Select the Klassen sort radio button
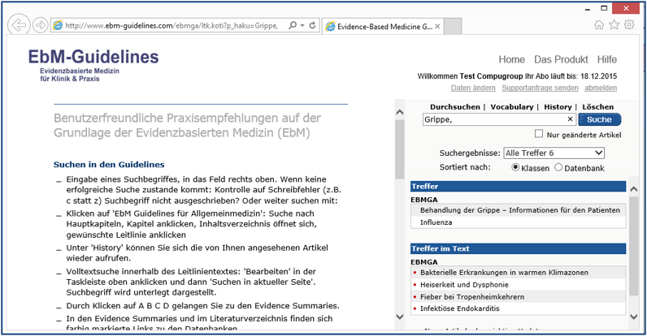This screenshot has height=336, width=647. [515, 167]
